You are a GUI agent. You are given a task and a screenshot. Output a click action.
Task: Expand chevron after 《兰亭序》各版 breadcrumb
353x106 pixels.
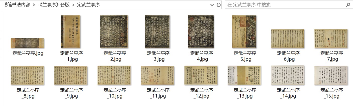pos(73,5)
